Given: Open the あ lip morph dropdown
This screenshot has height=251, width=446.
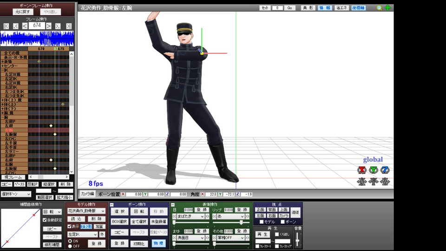Looking at the screenshot, I should [x=231, y=217].
